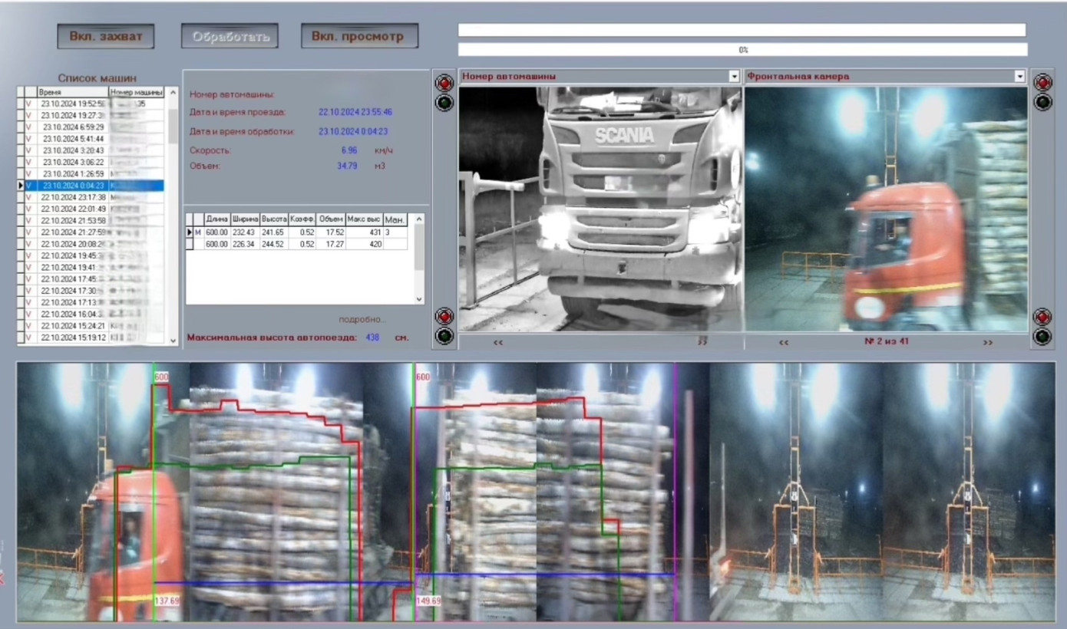1067x629 pixels.
Task: Go to next frontal camera frame (>>)
Action: point(988,342)
